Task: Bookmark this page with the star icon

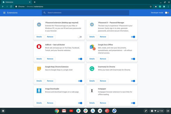Action: pyautogui.click(x=150, y=7)
